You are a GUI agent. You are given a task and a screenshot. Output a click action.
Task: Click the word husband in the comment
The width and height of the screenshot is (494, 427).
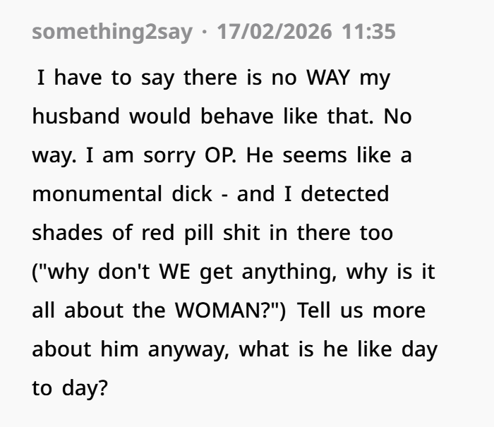(77, 116)
